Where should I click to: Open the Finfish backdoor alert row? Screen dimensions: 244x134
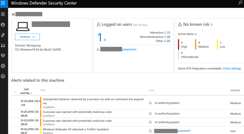[127, 131]
